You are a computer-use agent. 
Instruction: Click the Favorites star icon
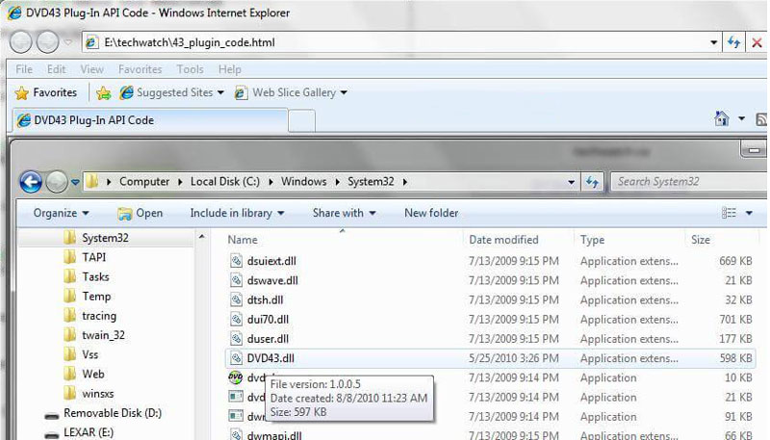[x=21, y=92]
